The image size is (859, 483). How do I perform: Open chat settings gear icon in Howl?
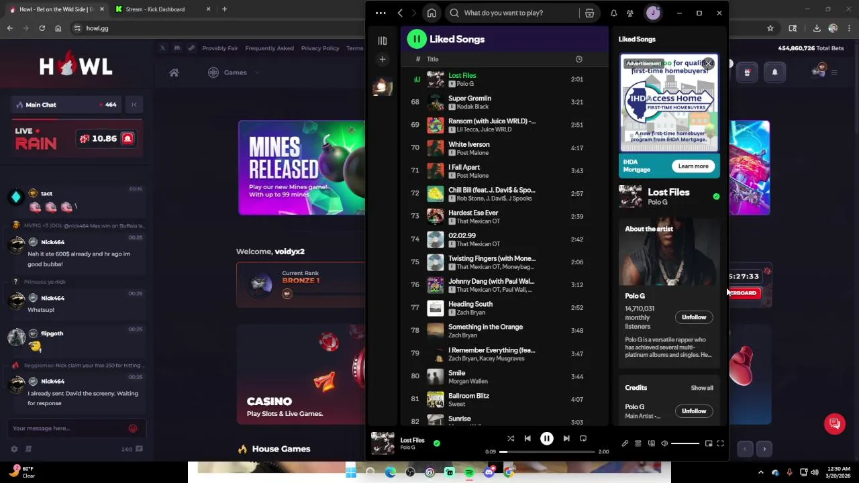(14, 449)
